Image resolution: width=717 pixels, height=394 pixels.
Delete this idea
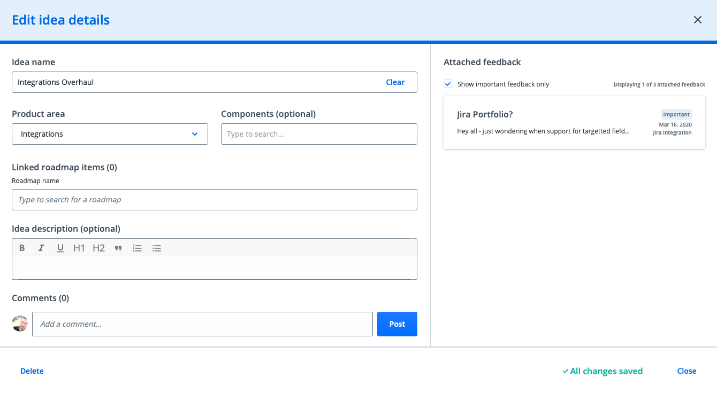click(x=32, y=371)
